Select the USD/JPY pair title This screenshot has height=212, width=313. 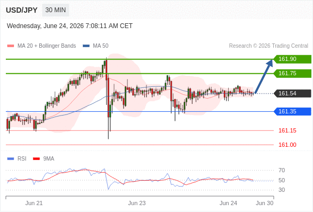tap(22, 10)
